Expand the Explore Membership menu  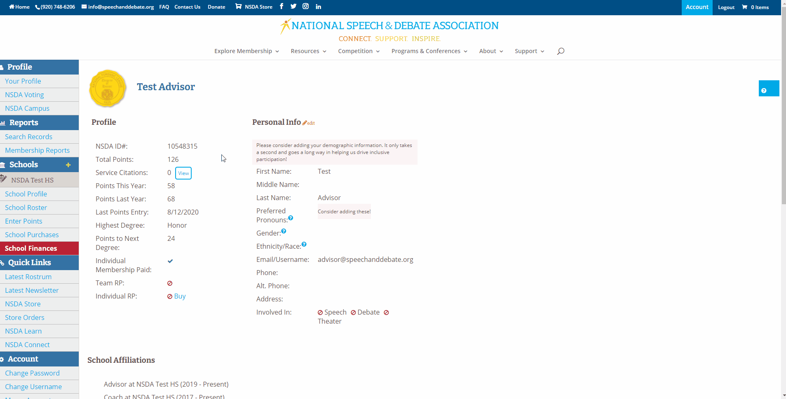tap(246, 51)
